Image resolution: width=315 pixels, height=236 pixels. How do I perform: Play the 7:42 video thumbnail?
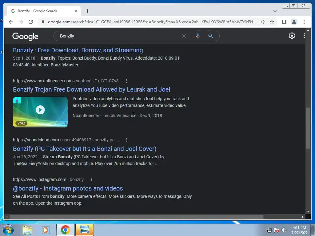click(40, 112)
